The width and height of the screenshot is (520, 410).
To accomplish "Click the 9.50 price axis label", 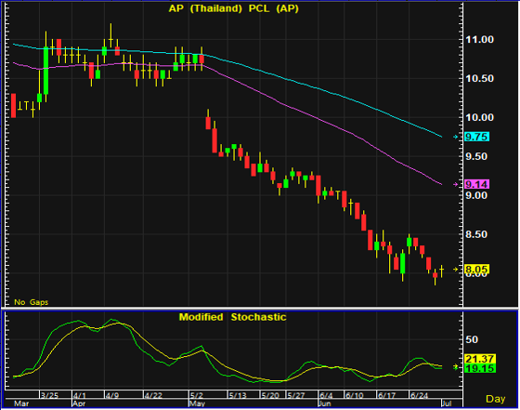I will click(476, 156).
